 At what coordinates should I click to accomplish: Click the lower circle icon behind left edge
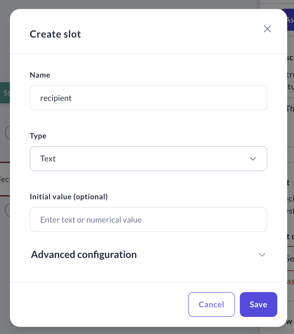tap(7, 210)
